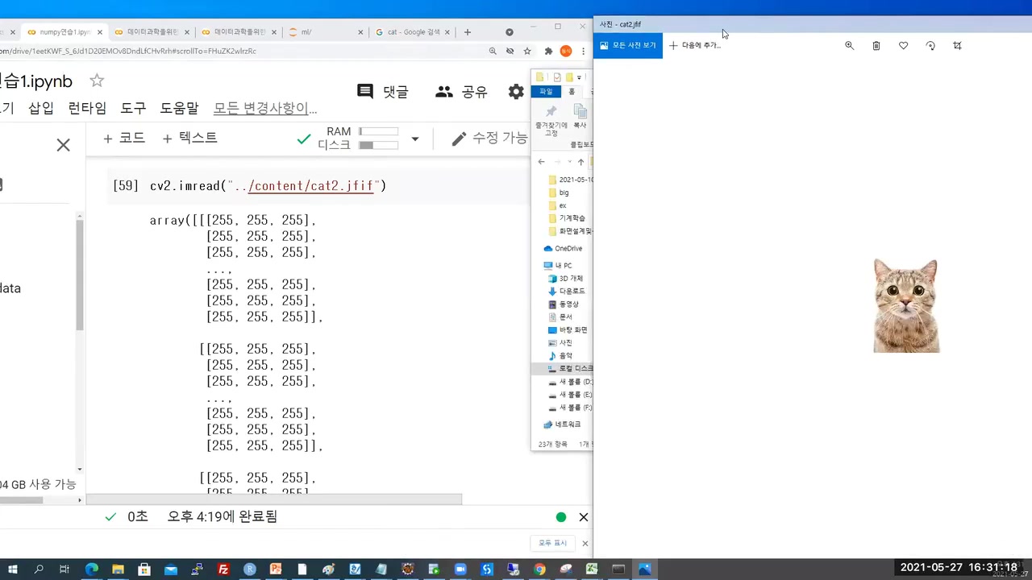The height and width of the screenshot is (580, 1032).
Task: Click the '모든 변경사항' saved link
Action: 264,107
